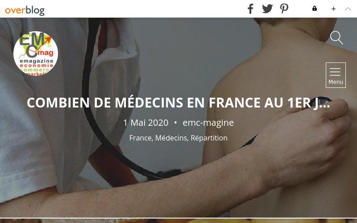
Task: Click the padlock icon in top bar
Action: (x=315, y=8)
